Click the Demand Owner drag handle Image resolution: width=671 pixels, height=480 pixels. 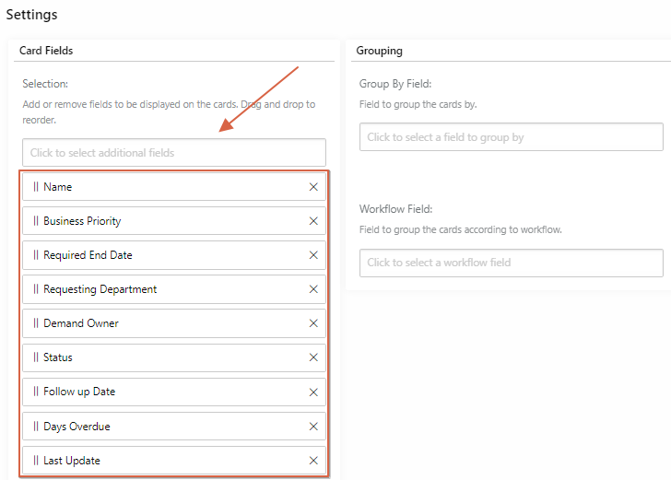point(36,323)
